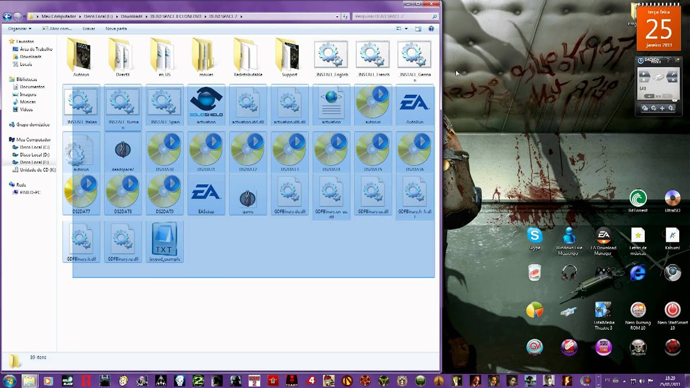
Task: Open the YouTube round desktop icon
Action: (603, 347)
